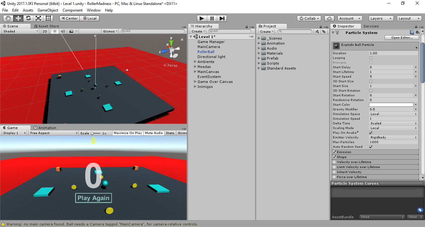425x227 pixels.
Task: Expand the Moedas object in Hierarchy
Action: click(x=195, y=67)
